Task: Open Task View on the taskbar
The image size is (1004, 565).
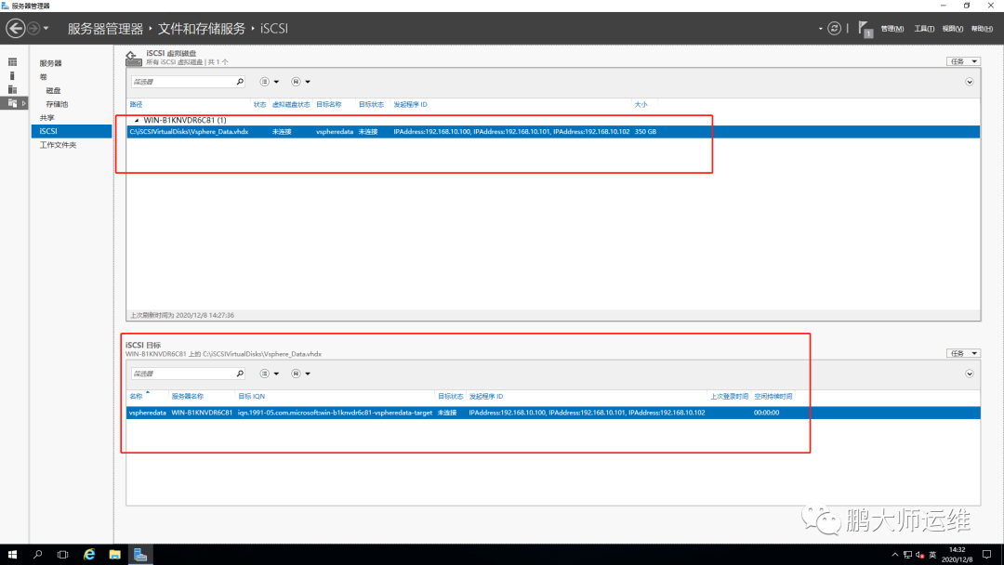Action: point(63,555)
